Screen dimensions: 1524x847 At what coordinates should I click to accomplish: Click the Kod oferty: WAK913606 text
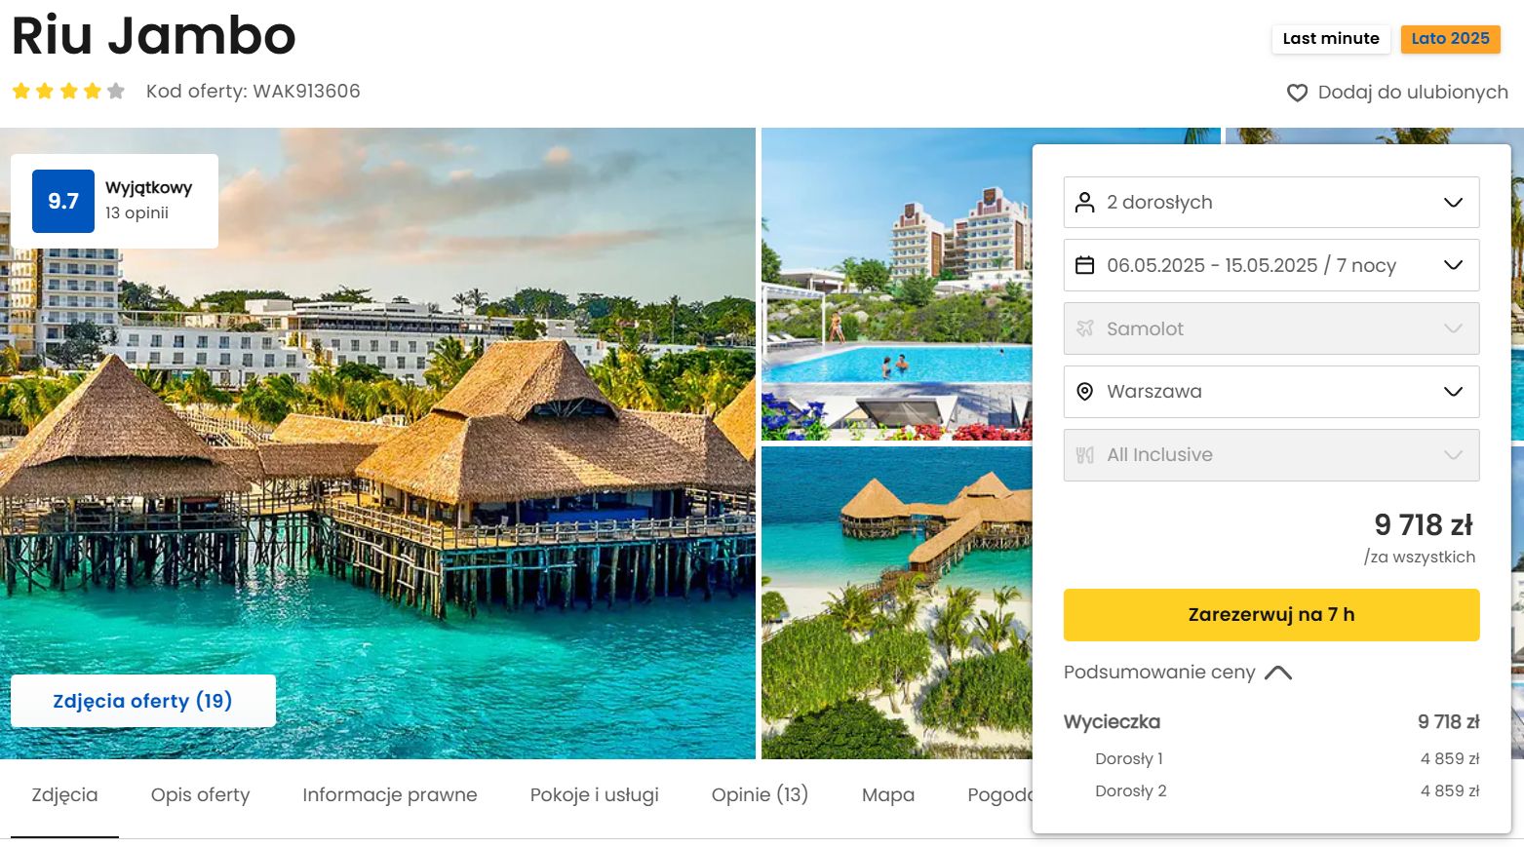pos(254,92)
